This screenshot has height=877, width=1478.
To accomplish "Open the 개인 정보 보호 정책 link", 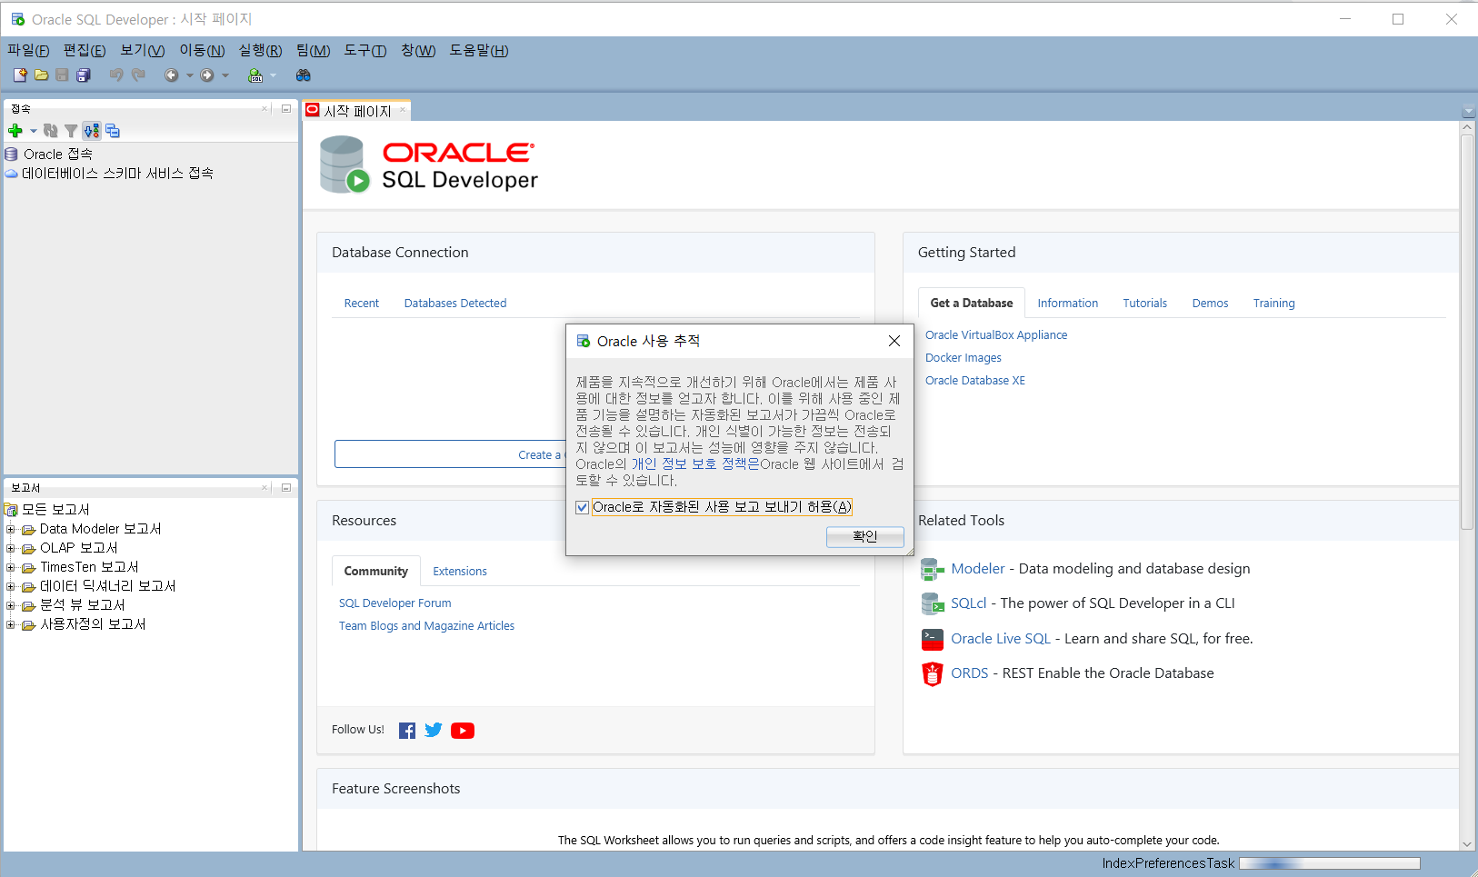I will 695,464.
